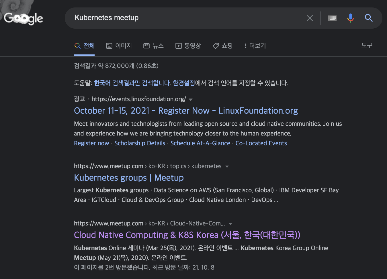Click the magnifier search button

pos(369,18)
